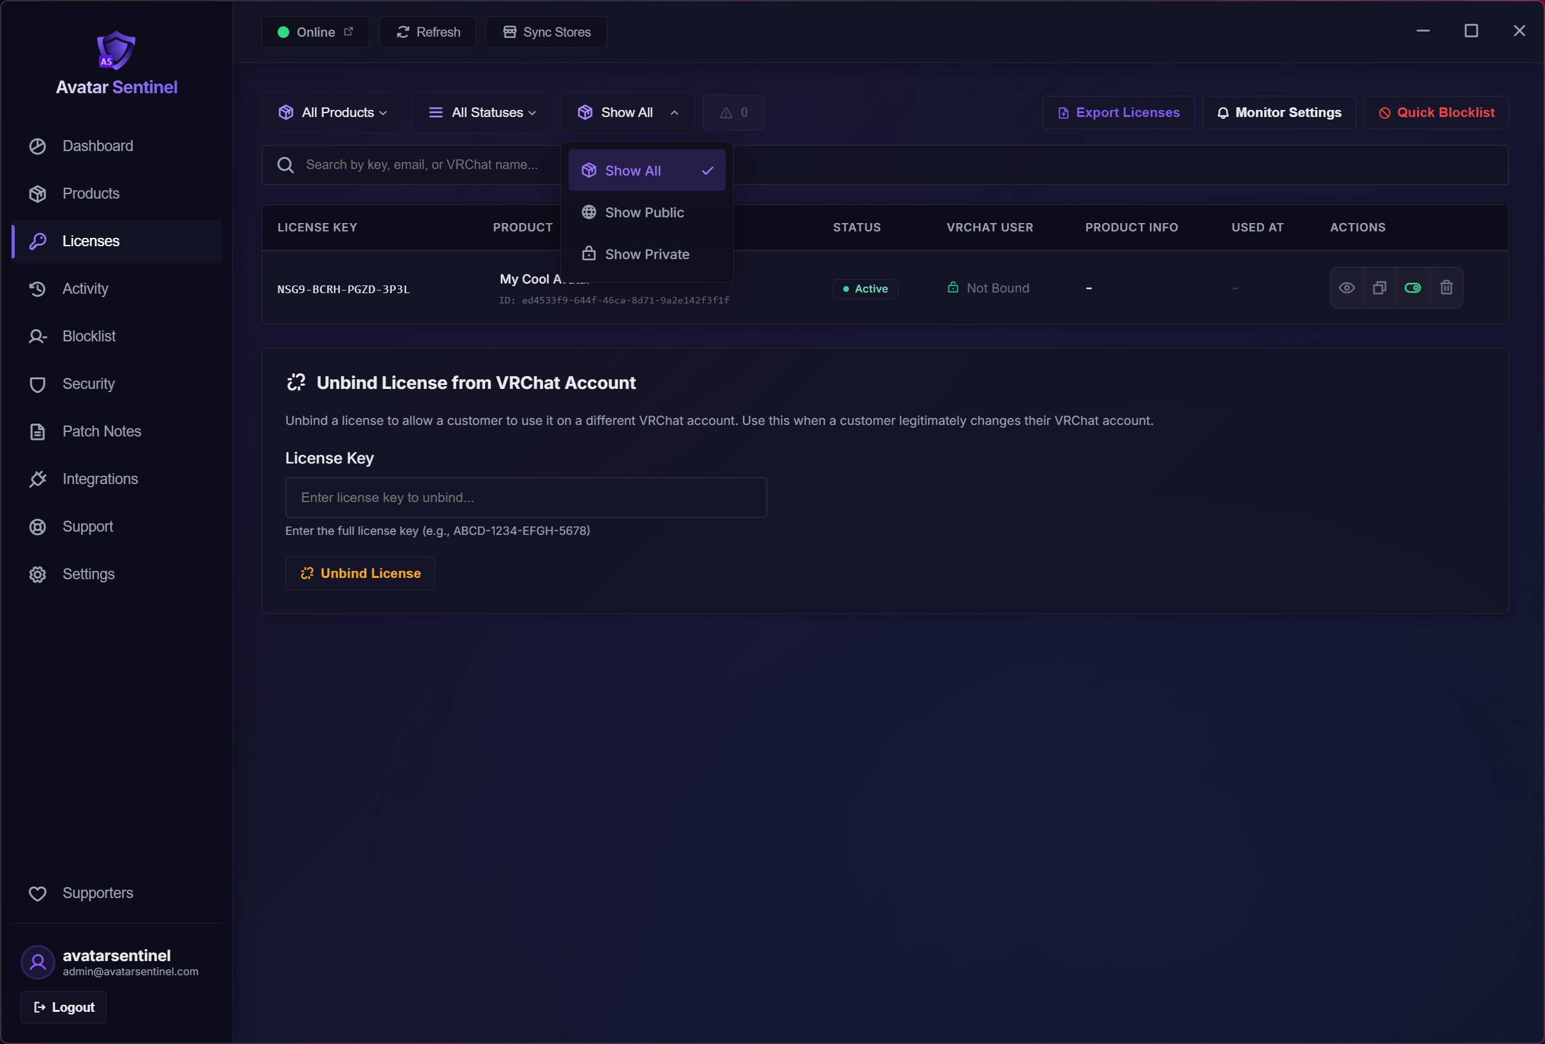Open the Security section
Image resolution: width=1545 pixels, height=1044 pixels.
[117, 384]
